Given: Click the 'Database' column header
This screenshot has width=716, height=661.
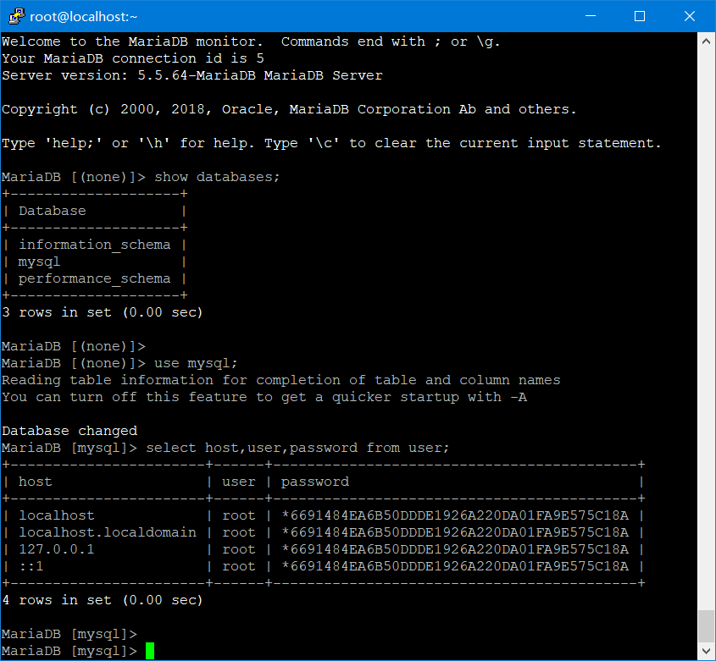Looking at the screenshot, I should 52,211.
